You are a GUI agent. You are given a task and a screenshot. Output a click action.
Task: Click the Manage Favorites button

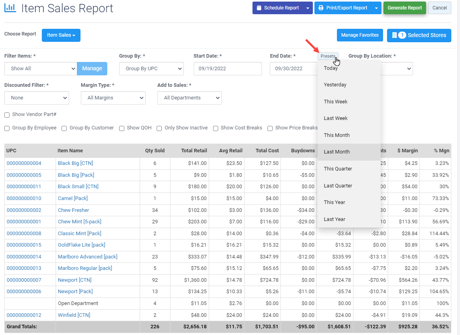pyautogui.click(x=360, y=35)
